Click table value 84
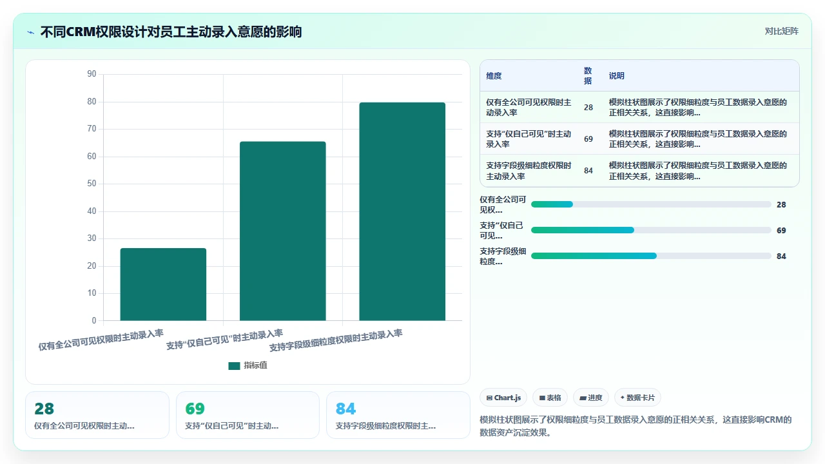The image size is (825, 464). pos(588,170)
